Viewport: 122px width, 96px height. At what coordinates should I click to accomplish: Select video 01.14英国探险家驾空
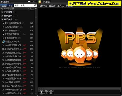pyautogui.click(x=18, y=53)
